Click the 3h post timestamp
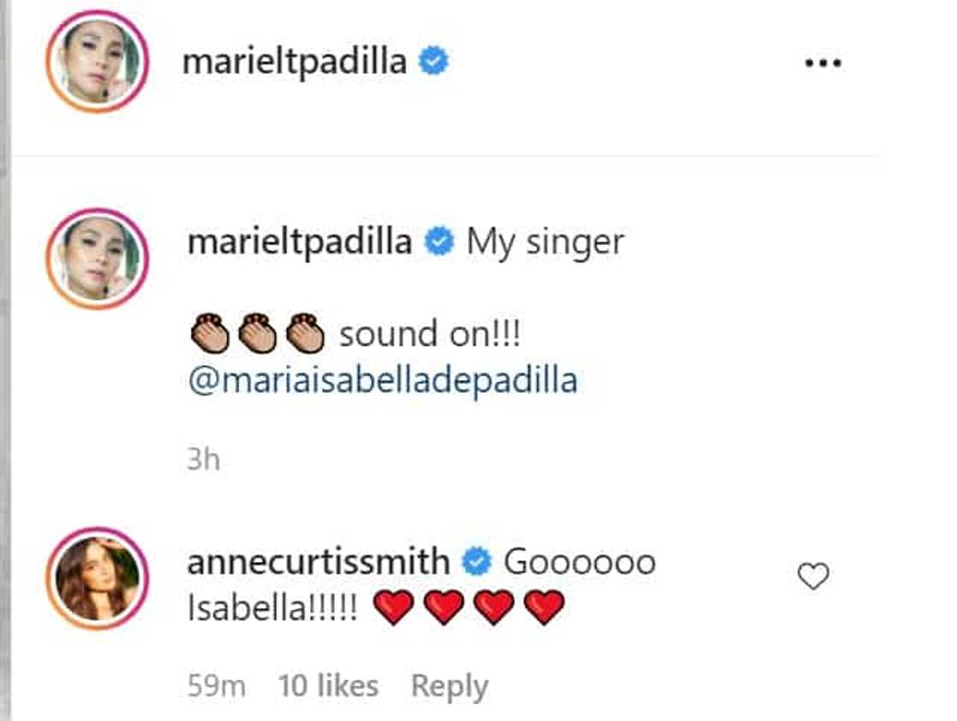957x721 pixels. point(202,459)
